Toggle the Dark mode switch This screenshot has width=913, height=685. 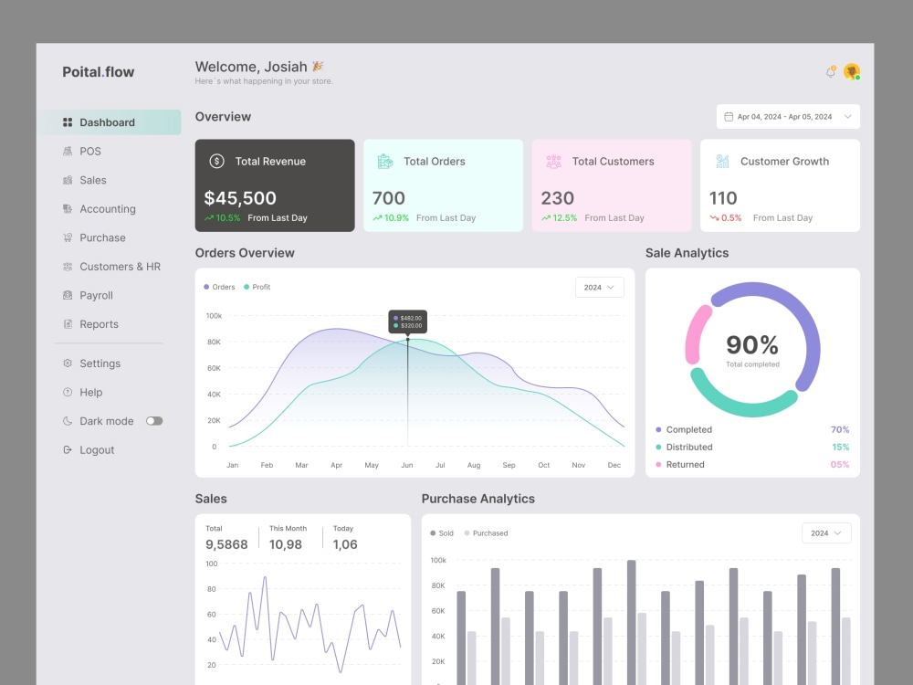click(154, 421)
